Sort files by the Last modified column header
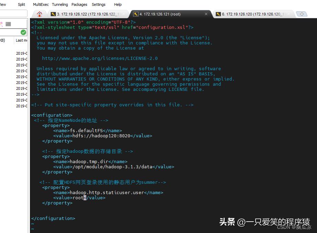The height and width of the screenshot is (233, 317). [x=21, y=40]
